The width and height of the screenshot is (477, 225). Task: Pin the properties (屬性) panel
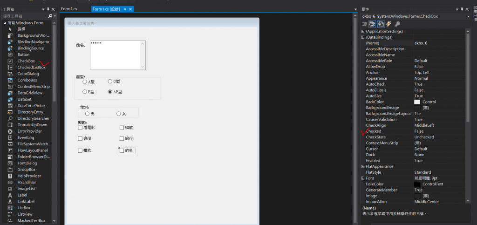462,9
